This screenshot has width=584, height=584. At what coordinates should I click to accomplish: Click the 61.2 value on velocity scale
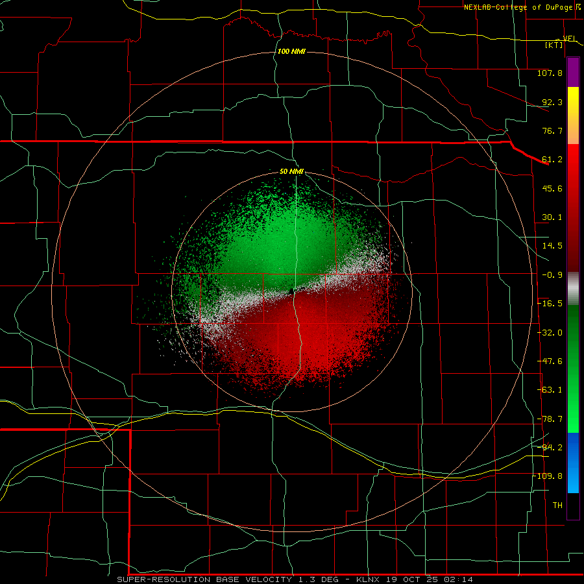pos(552,160)
